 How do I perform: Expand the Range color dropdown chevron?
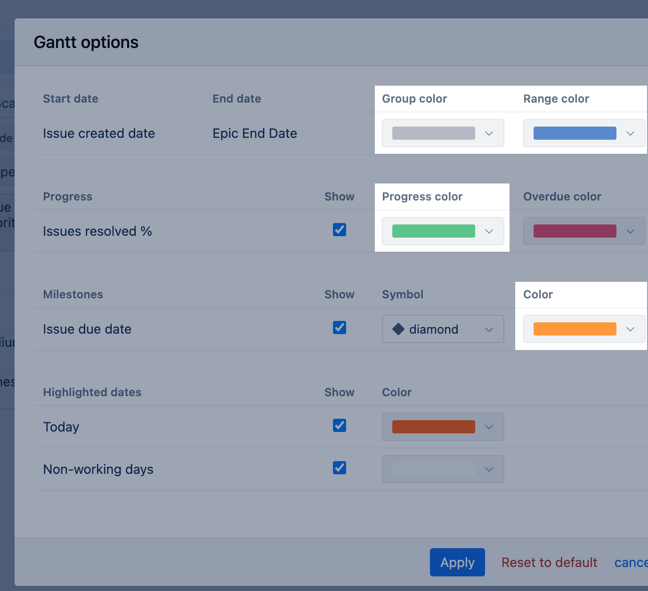pyautogui.click(x=630, y=133)
